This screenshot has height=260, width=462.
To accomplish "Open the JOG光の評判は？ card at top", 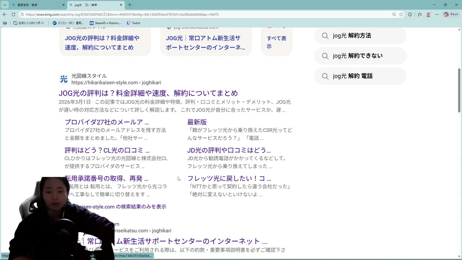I will point(105,42).
